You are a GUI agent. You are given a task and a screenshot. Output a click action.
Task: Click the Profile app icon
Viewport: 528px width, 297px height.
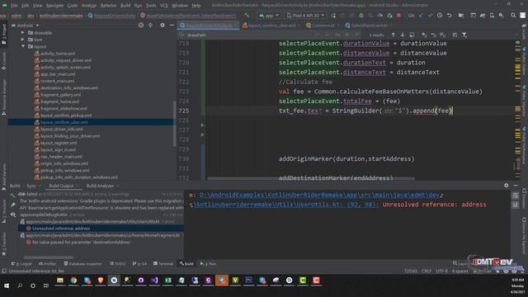tap(379, 16)
